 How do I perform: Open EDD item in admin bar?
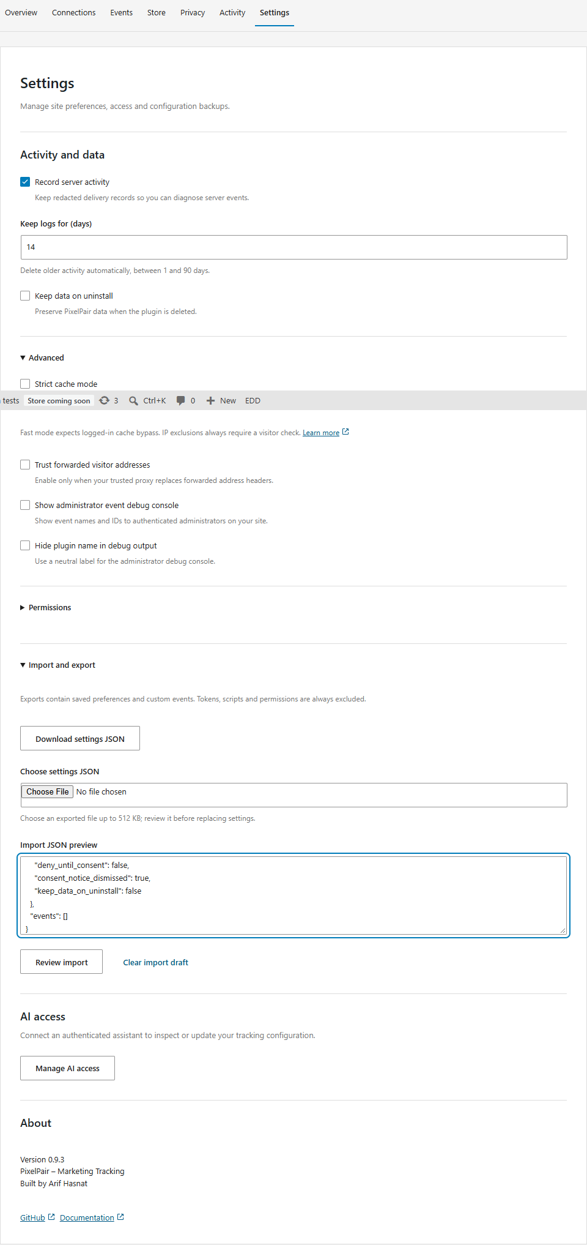(x=253, y=401)
